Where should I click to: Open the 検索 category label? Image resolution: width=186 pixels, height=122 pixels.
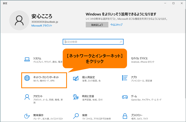[x=85, y=115]
